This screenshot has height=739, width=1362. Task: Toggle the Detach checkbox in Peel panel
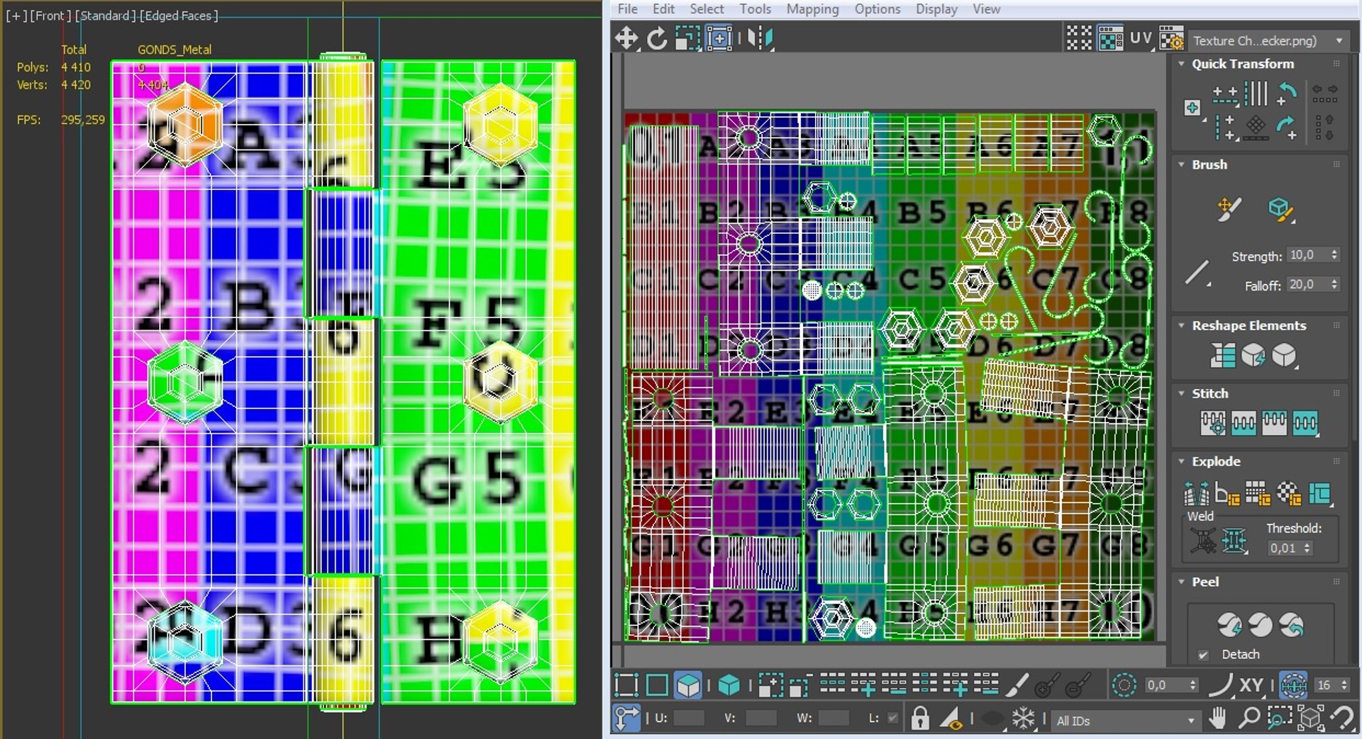(x=1203, y=655)
